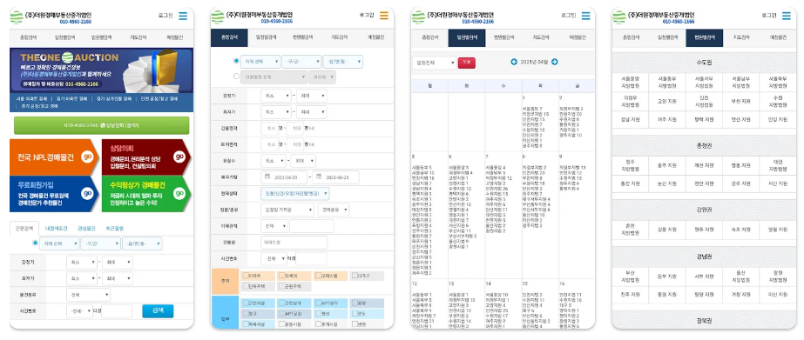Check the 창고 checkbox

tap(246, 313)
